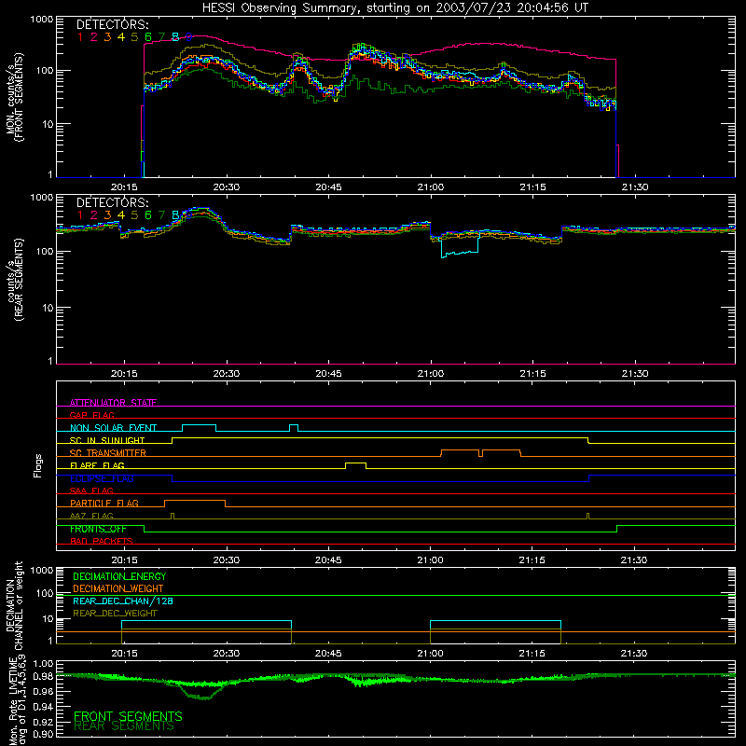Click the 0.98 value on the livetime axis
This screenshot has height=746, width=746.
click(43, 677)
